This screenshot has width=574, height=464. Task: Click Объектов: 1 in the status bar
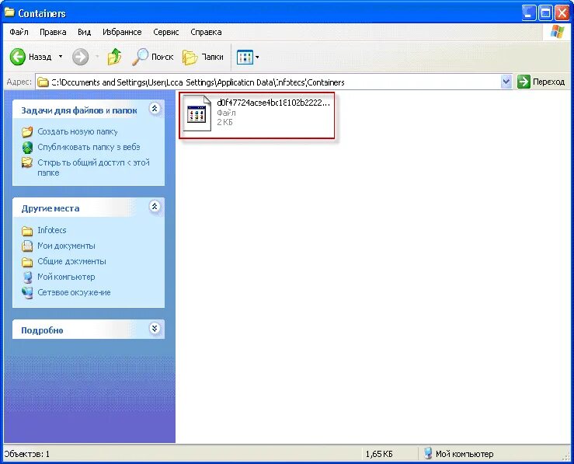(x=26, y=454)
